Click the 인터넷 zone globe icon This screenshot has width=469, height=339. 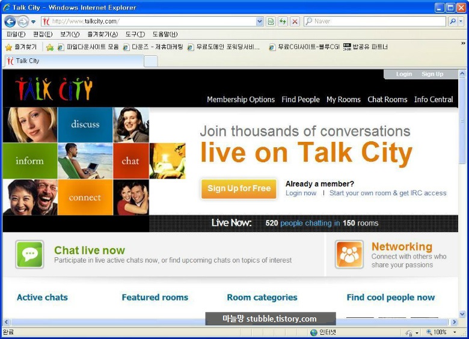(313, 332)
